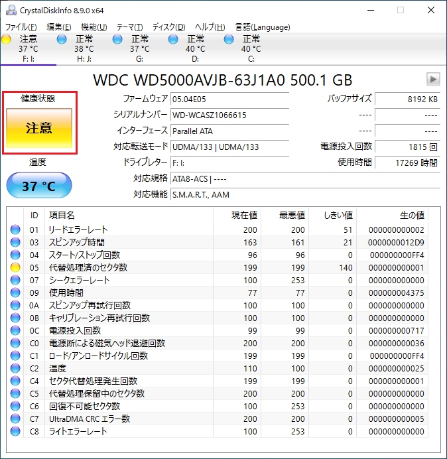Go to next disk with arrow button
The height and width of the screenshot is (459, 447).
(433, 80)
